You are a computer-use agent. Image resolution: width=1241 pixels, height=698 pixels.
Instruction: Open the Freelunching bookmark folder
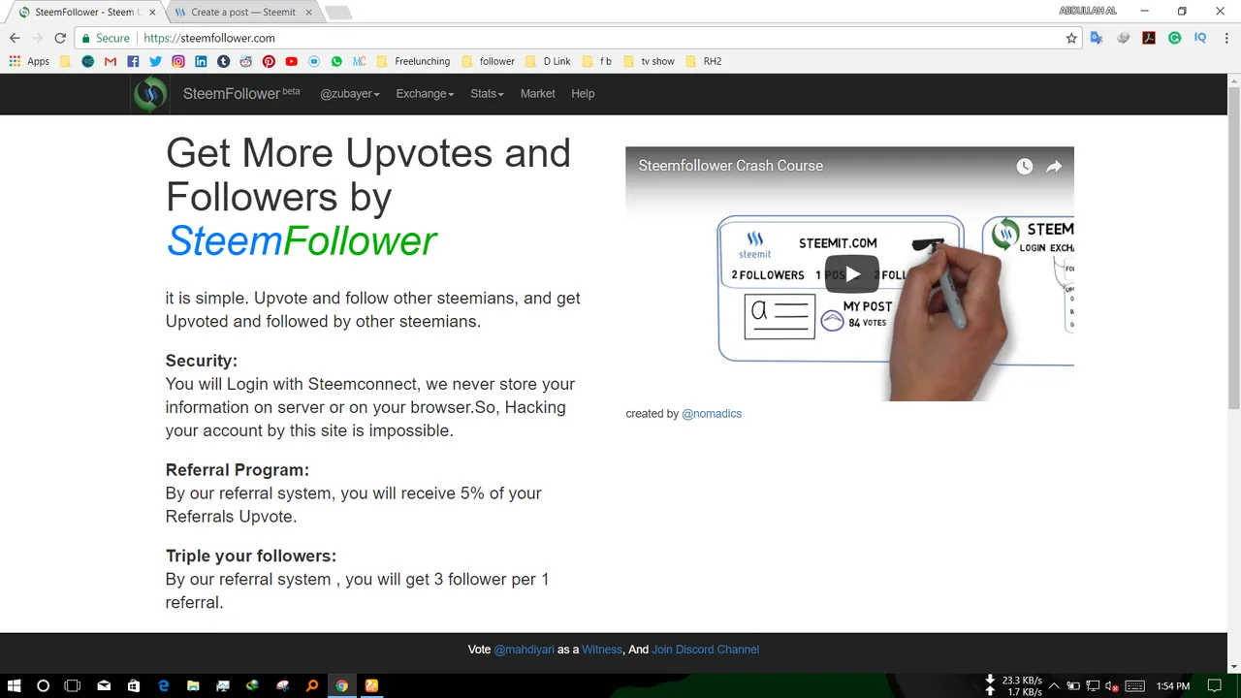(412, 61)
